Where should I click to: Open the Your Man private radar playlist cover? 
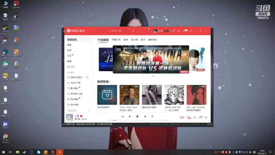130,95
